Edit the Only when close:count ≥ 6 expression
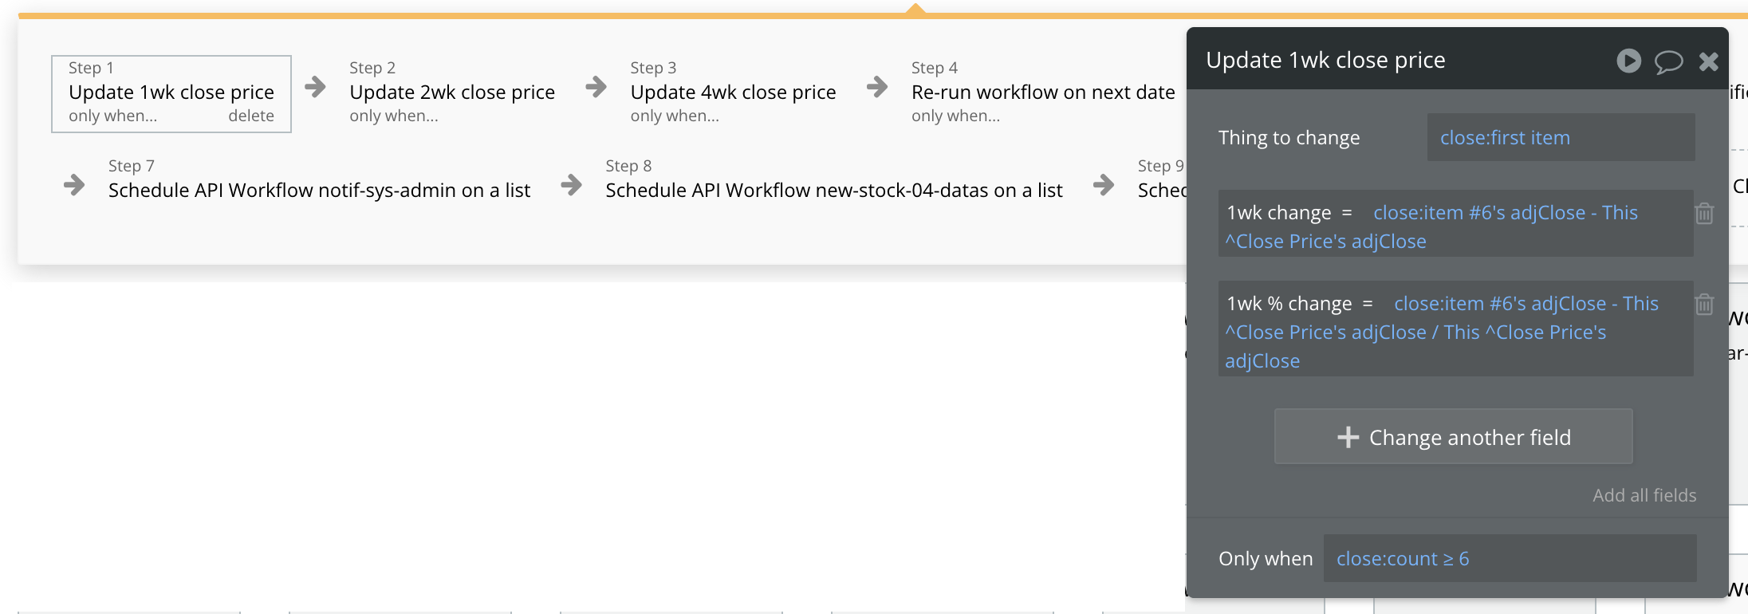Viewport: 1748px width, 614px height. click(1510, 558)
